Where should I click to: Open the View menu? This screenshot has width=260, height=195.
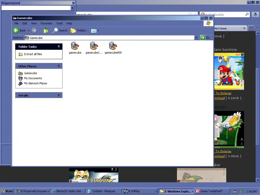coord(34,23)
